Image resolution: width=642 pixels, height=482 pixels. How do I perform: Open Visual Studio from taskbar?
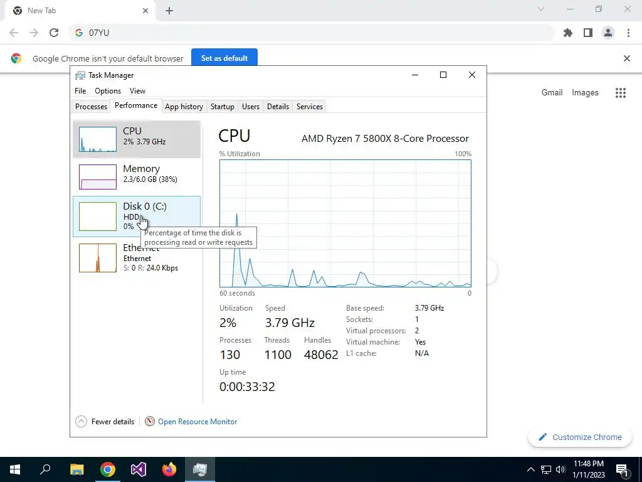pos(139,469)
